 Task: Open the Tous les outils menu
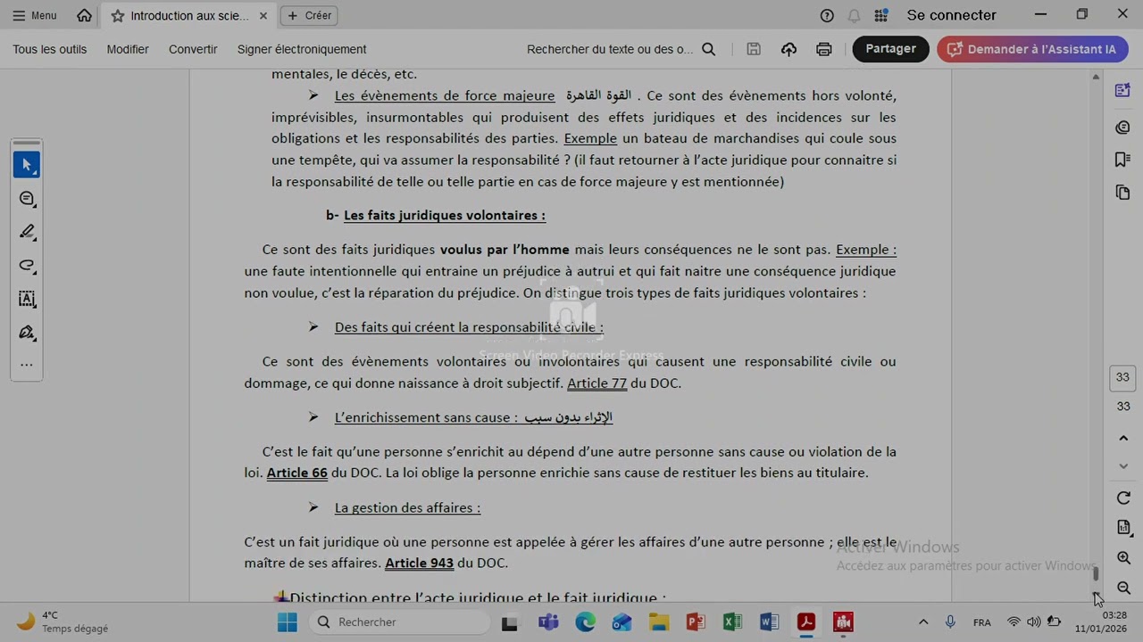click(50, 49)
